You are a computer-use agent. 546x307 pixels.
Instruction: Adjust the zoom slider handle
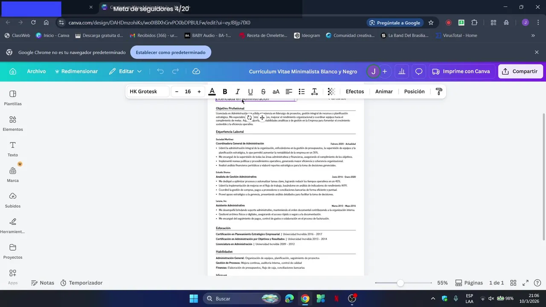(400, 283)
